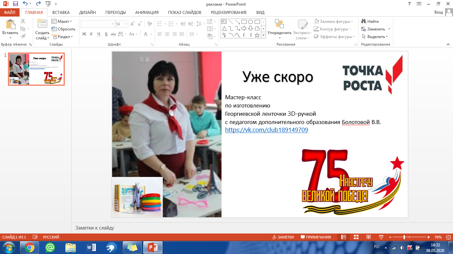
Task: Click the Undo arrow icon
Action: point(25,4)
